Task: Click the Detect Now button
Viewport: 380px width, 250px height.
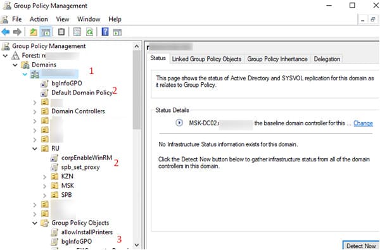Action: [361, 246]
